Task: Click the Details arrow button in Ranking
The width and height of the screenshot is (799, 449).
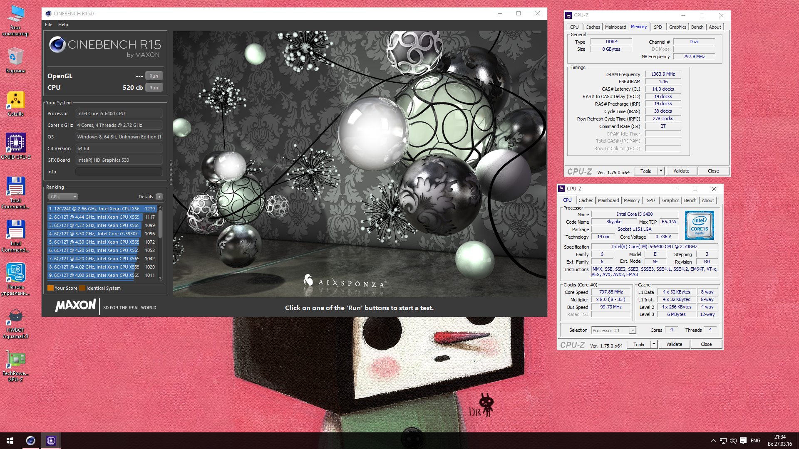Action: click(159, 197)
